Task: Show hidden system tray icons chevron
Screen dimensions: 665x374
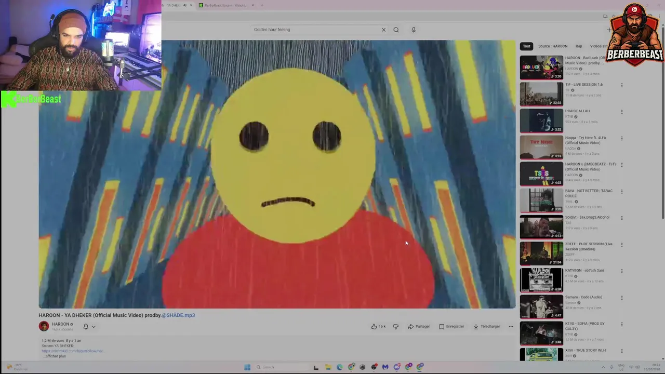Action: click(x=603, y=367)
